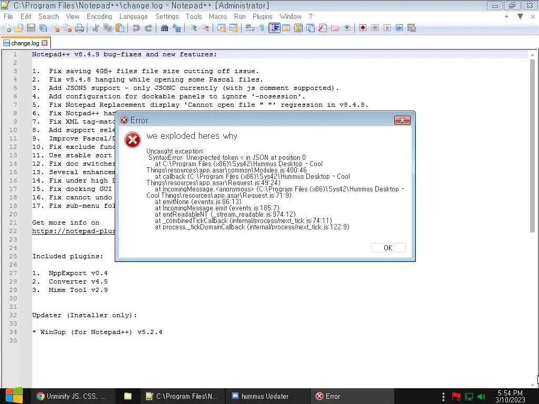
Task: Paste using the clipboard toolbar icon
Action: [x=120, y=28]
